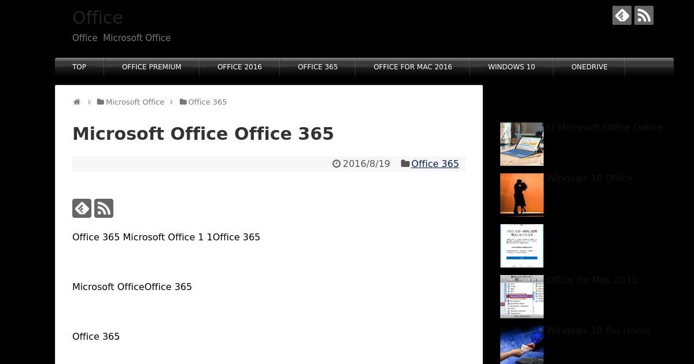Click the RSS feed icon in the header

644,16
